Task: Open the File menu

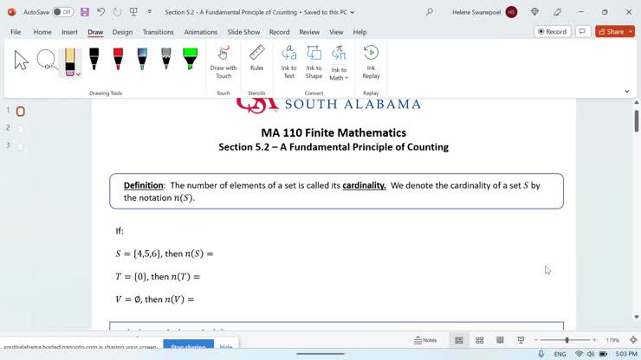Action: click(x=16, y=32)
